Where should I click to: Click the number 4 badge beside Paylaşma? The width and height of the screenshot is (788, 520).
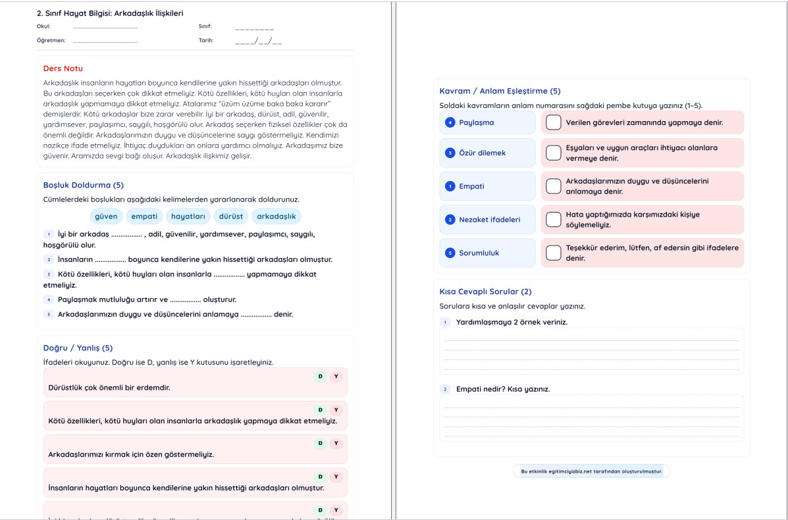pos(450,122)
